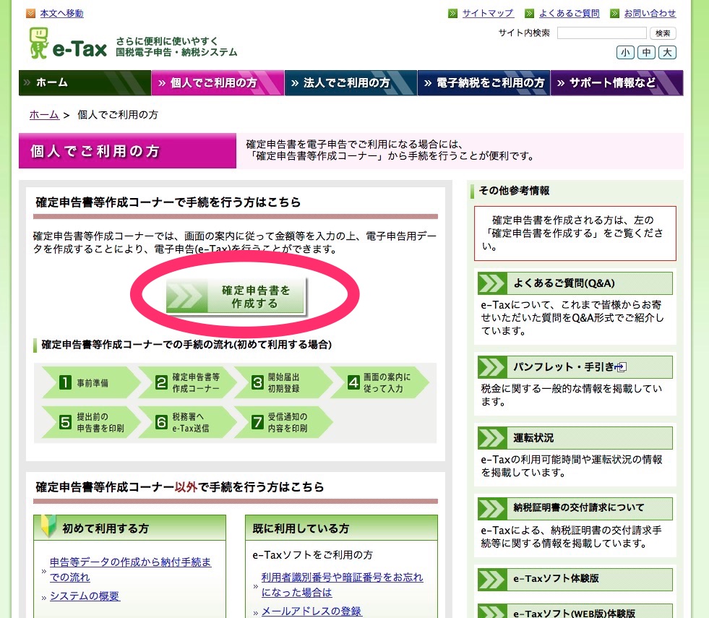Click the chevron icon on 確定申告書を作成する button
Image resolution: width=709 pixels, height=618 pixels.
[x=186, y=296]
